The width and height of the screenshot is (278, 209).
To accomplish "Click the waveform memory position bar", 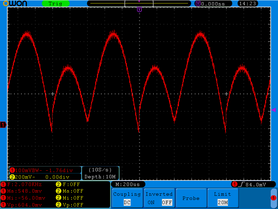I will (139, 3).
